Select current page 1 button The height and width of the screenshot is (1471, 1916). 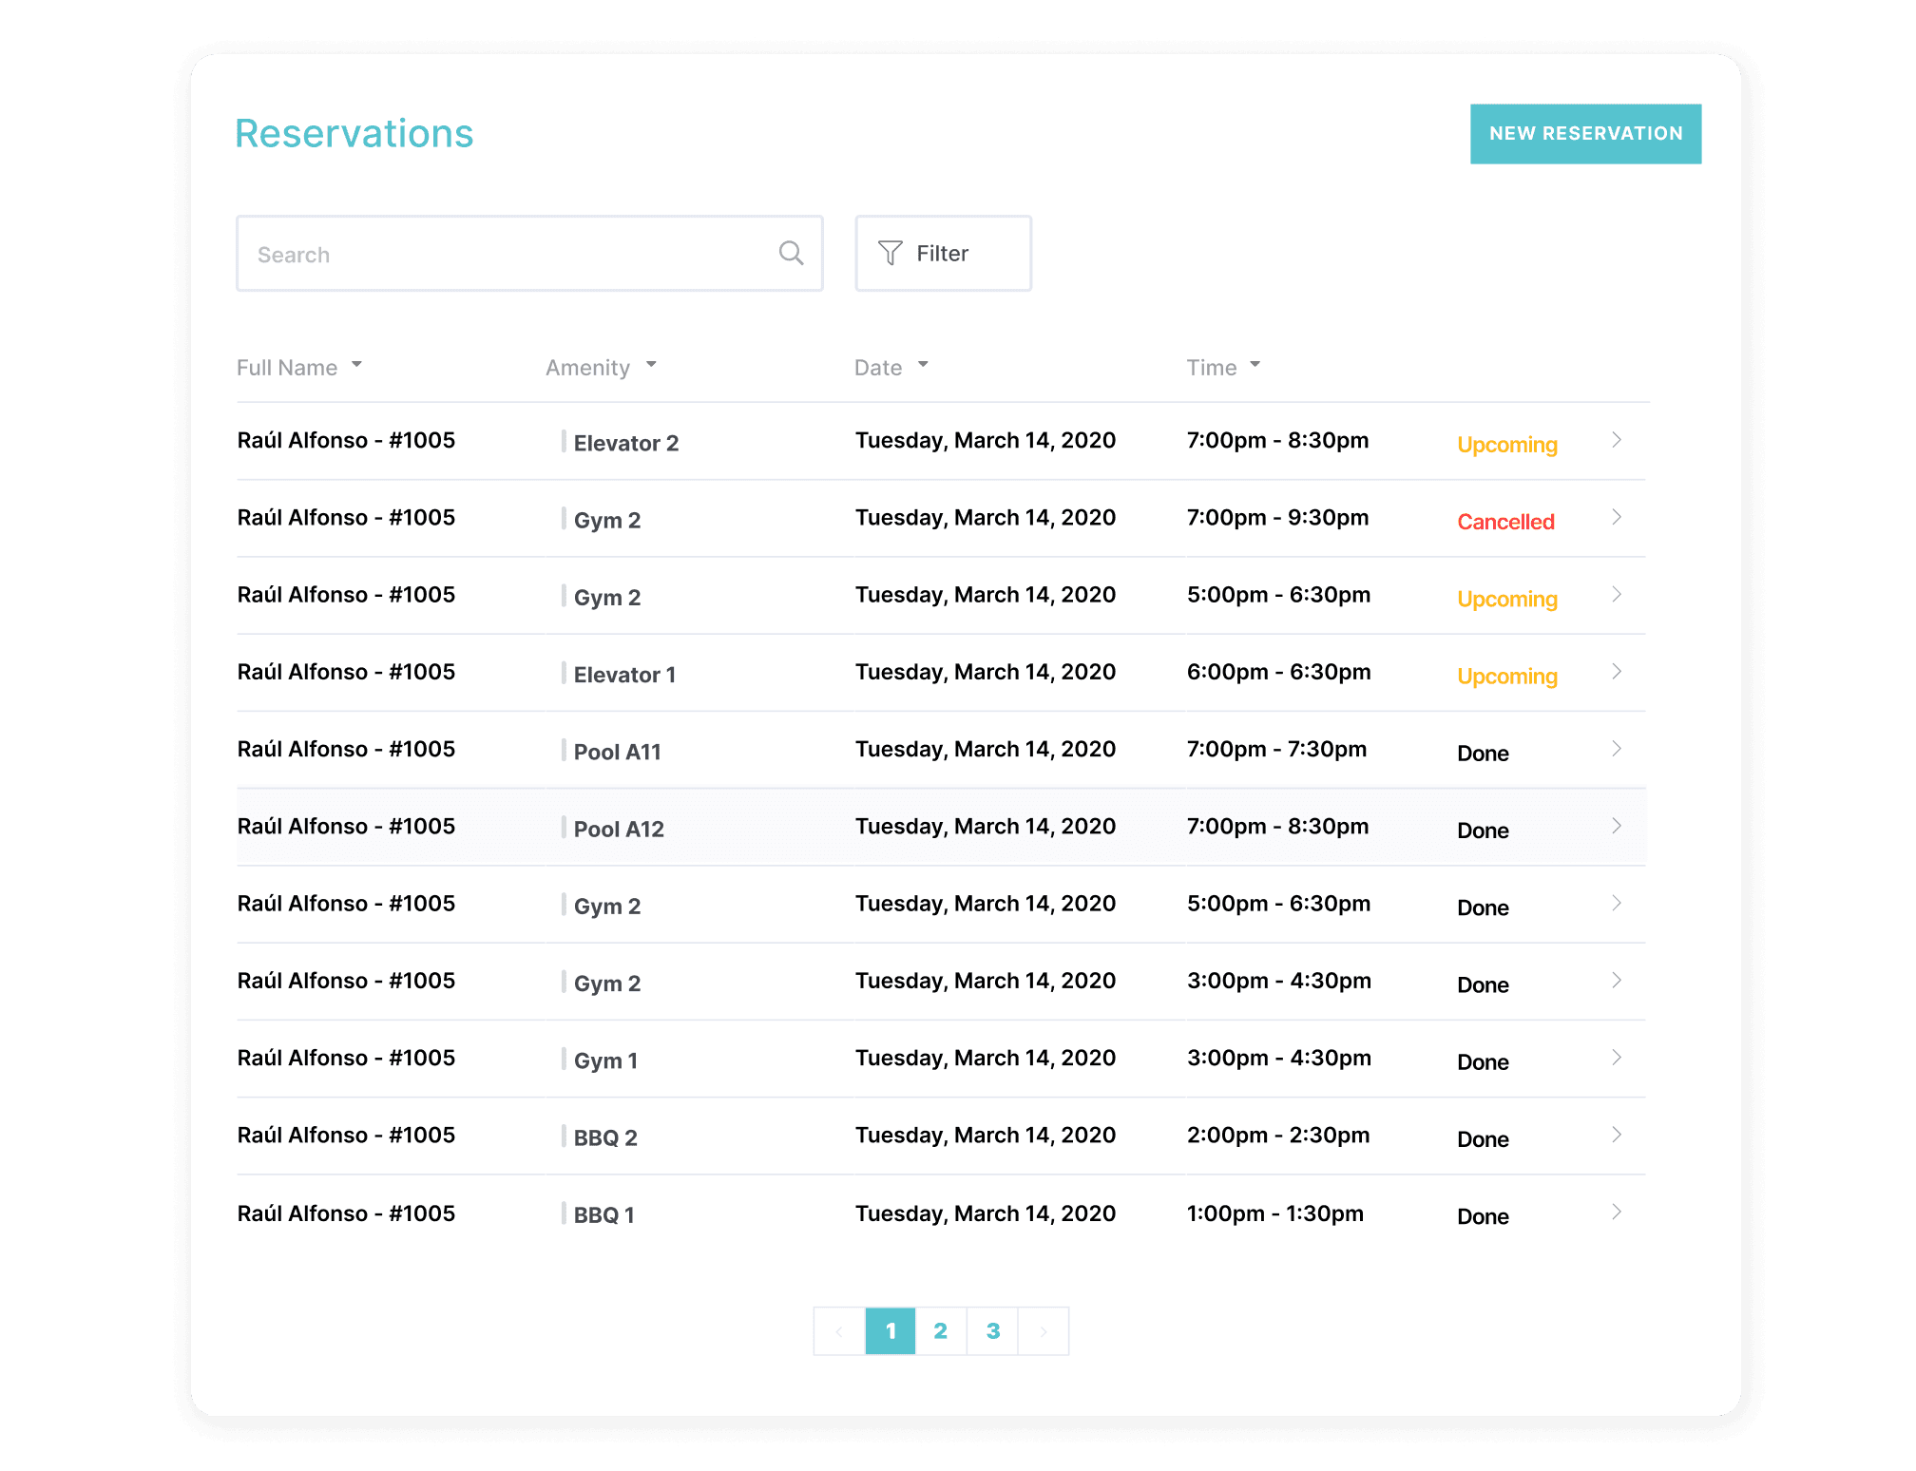[x=891, y=1331]
